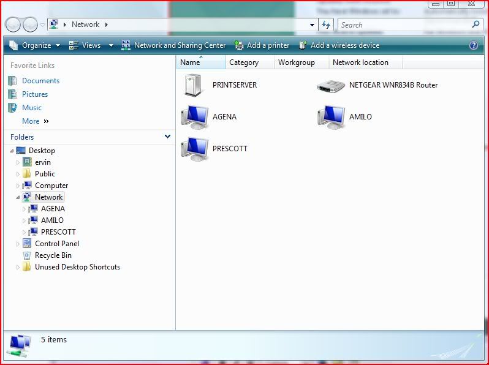Sort by the Workgroup column header
Image resolution: width=489 pixels, height=365 pixels.
coord(301,62)
